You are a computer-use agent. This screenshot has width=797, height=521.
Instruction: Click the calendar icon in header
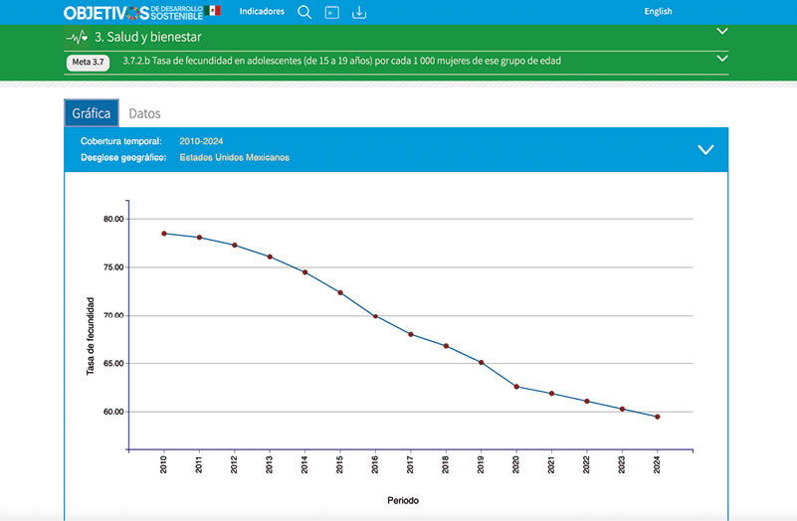[332, 12]
